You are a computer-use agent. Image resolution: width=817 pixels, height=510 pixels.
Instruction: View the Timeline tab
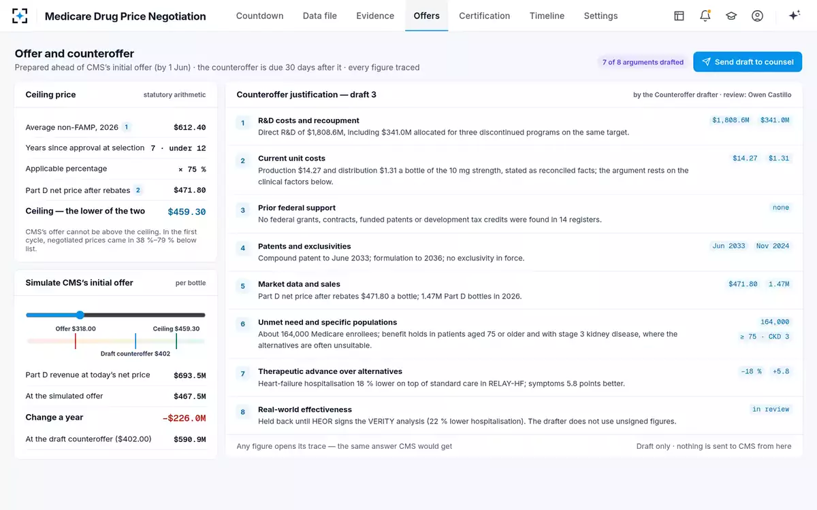point(547,16)
